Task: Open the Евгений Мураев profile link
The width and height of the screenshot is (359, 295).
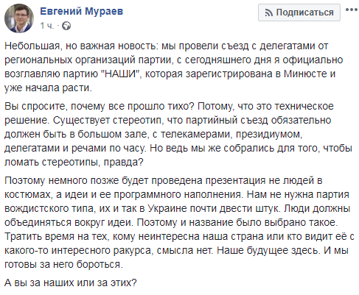Action: (82, 11)
